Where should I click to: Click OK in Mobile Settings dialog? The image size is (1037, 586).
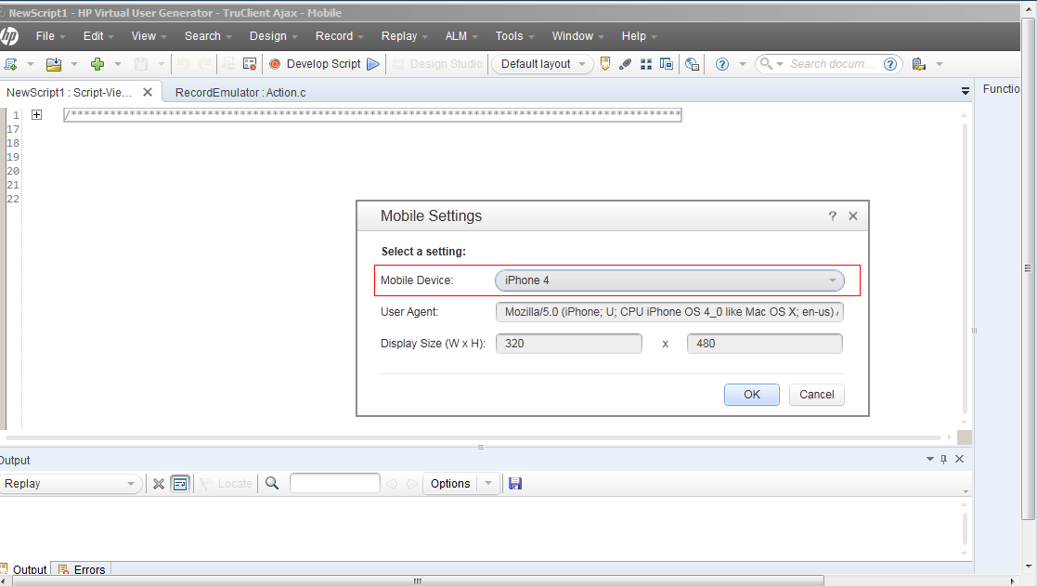click(752, 394)
